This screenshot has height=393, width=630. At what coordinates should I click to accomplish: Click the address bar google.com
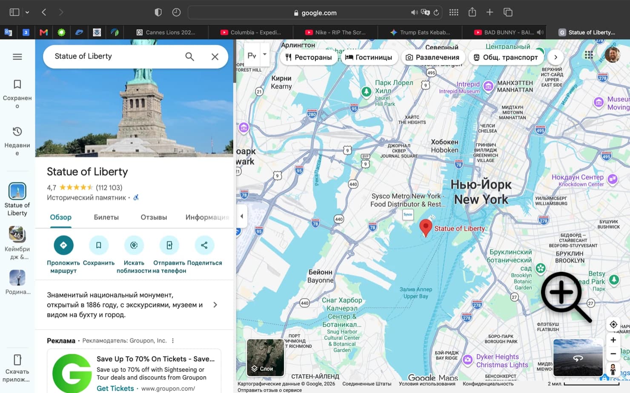(315, 13)
